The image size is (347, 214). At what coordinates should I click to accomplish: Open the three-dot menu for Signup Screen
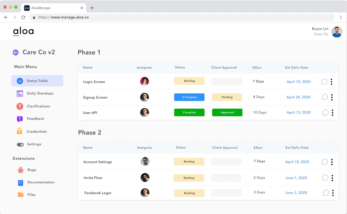pos(332,97)
